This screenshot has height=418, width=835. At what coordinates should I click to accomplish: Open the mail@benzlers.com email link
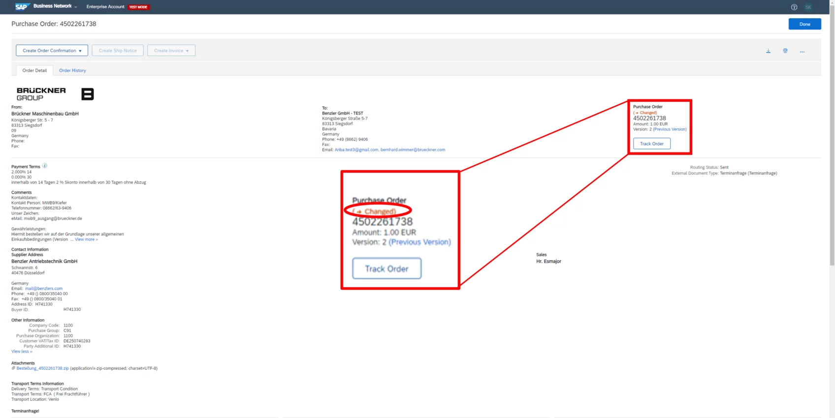pos(44,289)
